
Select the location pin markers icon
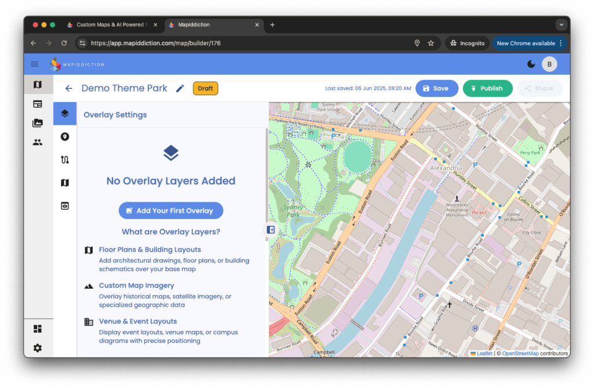[x=65, y=137]
